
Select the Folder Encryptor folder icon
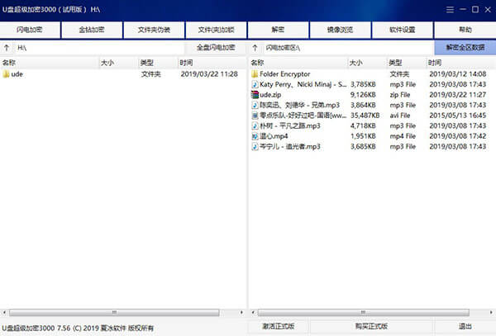(x=255, y=74)
